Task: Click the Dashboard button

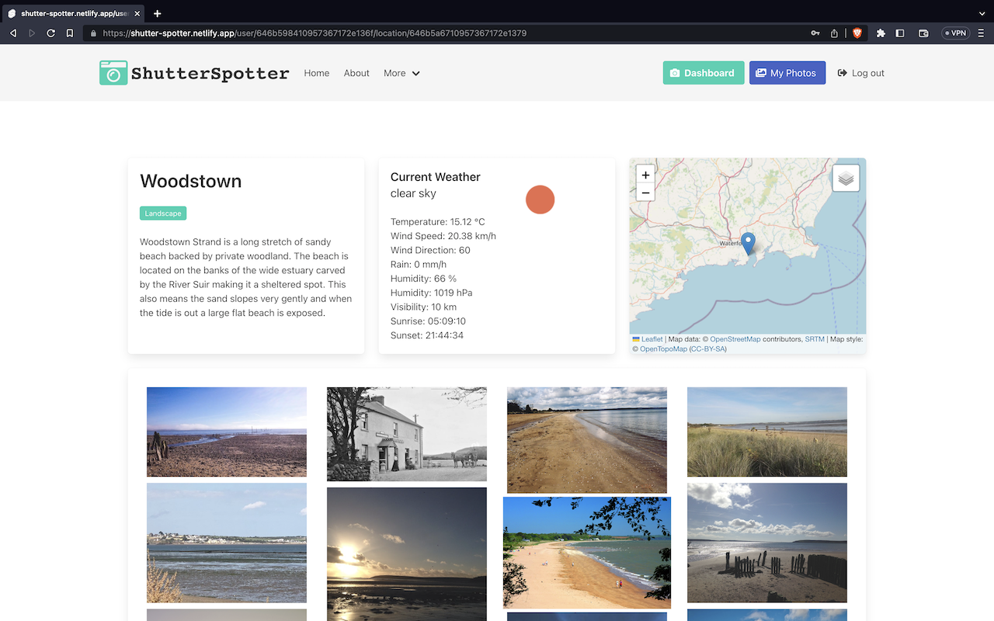Action: tap(703, 72)
